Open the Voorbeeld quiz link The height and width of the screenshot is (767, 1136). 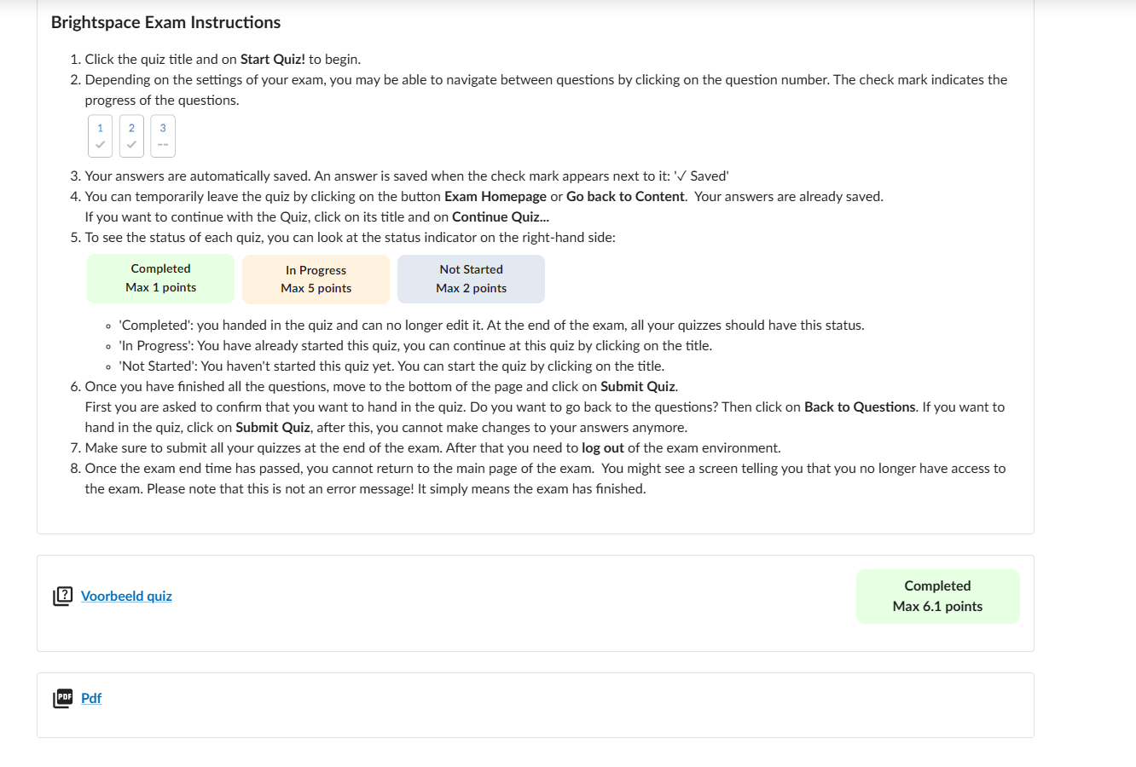(x=126, y=596)
